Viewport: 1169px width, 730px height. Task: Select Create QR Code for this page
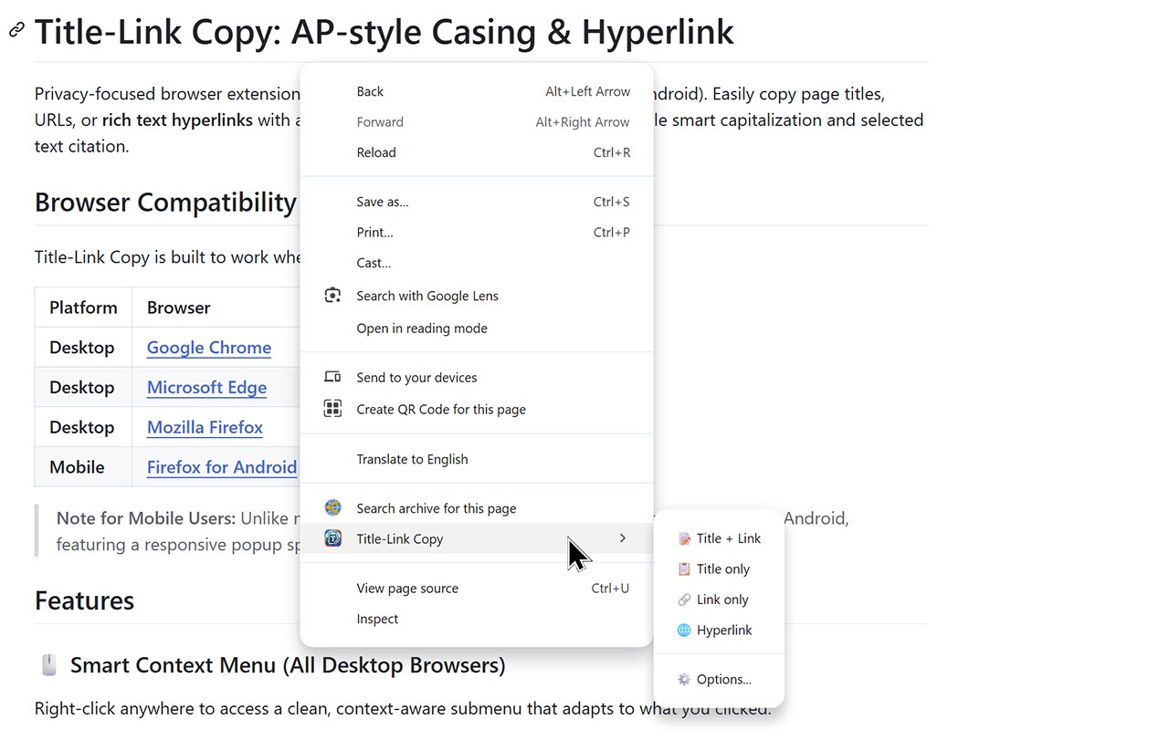(x=477, y=409)
